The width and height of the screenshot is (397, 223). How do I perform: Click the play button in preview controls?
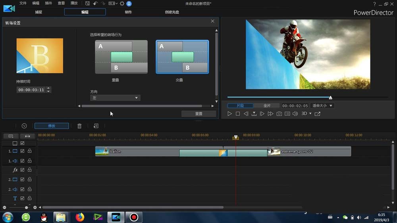click(x=229, y=114)
